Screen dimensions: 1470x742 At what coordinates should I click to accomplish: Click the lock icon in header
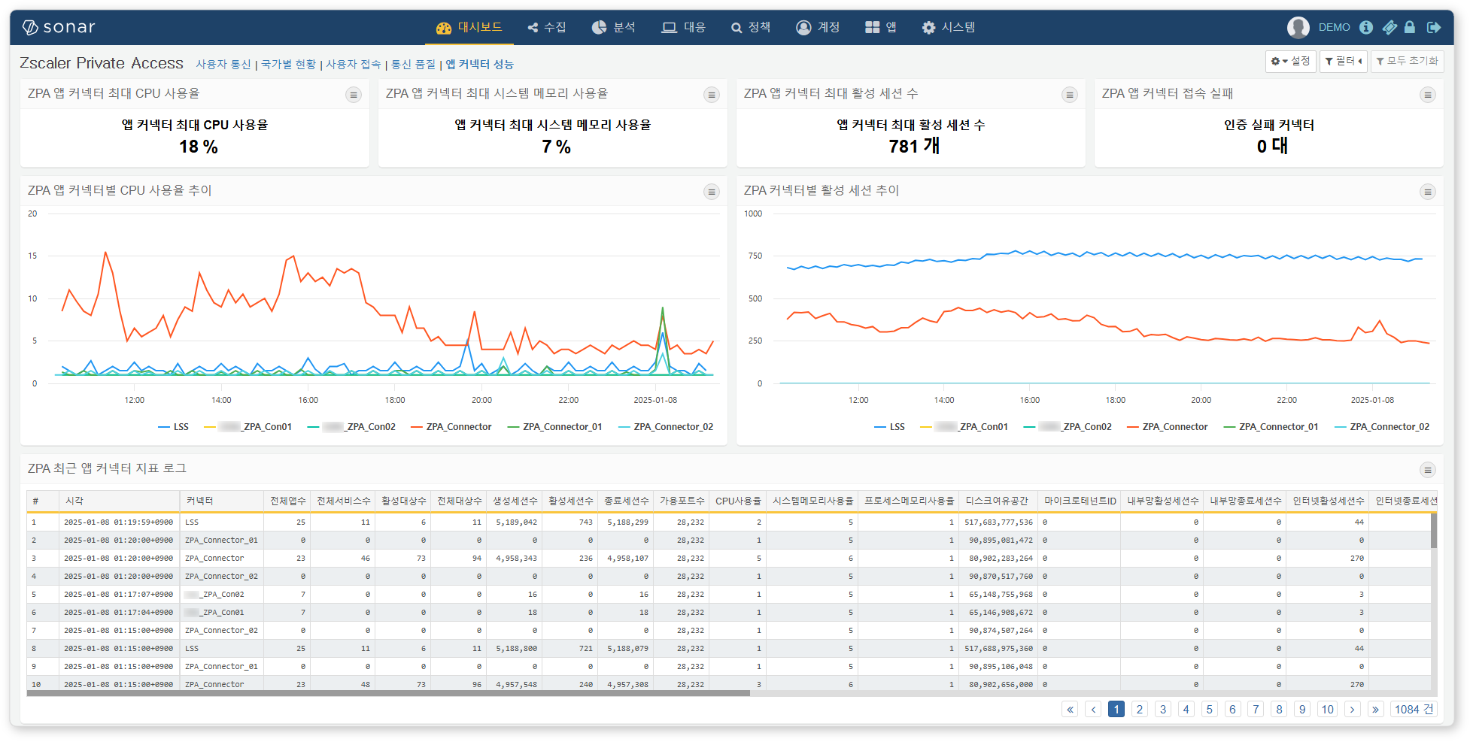click(1410, 27)
